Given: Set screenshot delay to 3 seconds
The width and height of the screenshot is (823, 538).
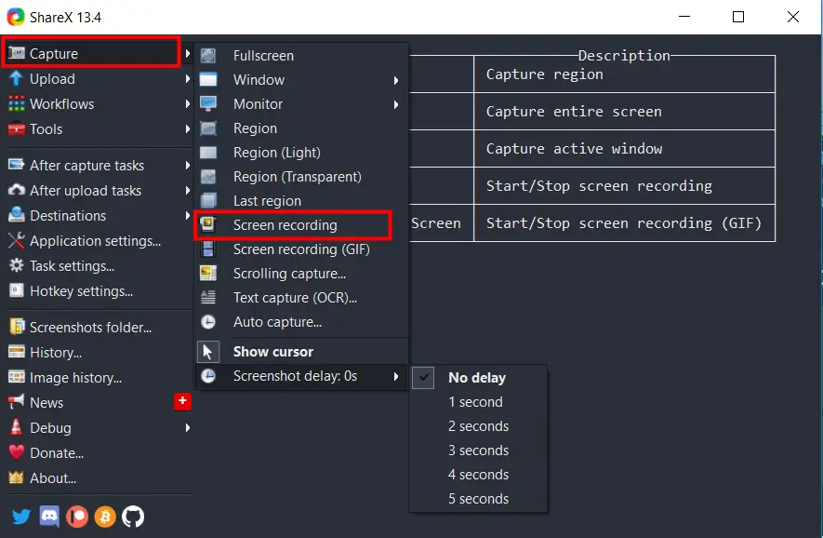Looking at the screenshot, I should (x=478, y=451).
